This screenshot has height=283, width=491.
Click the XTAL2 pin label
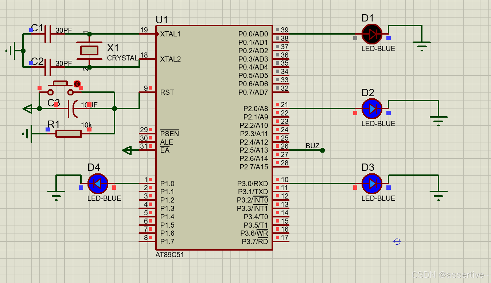point(171,59)
